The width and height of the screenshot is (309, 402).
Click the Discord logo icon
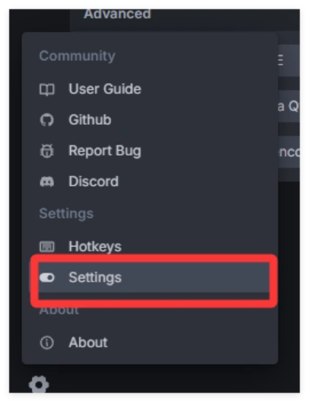47,182
